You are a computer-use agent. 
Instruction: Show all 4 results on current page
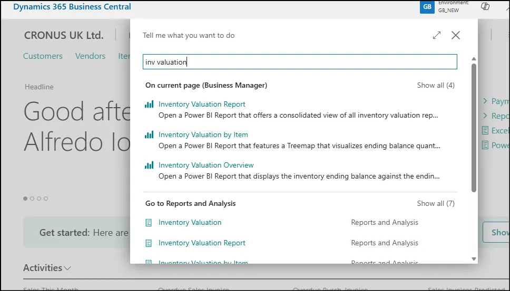(436, 85)
